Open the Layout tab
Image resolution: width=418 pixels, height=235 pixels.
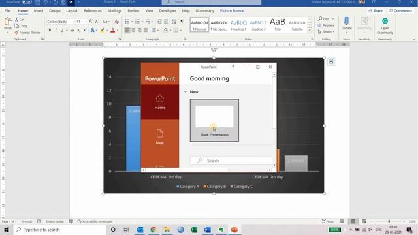[x=72, y=11]
